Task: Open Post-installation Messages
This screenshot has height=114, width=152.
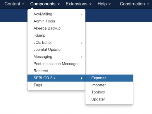Action: [x=57, y=64]
